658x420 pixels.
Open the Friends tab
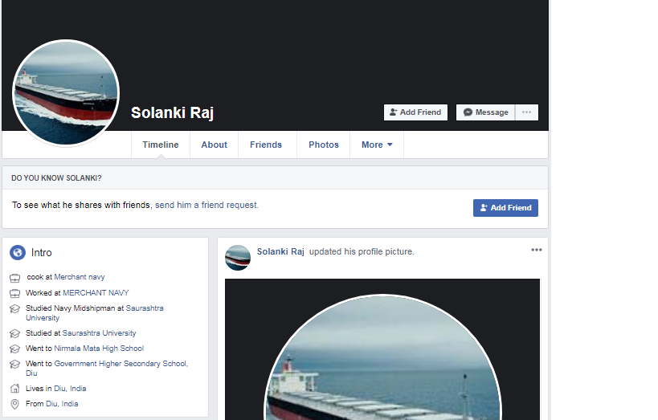coord(266,145)
